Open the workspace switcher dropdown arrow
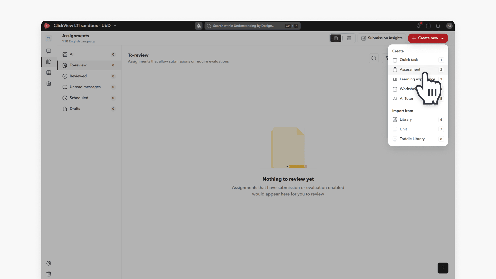This screenshot has height=279, width=496. pos(115,26)
